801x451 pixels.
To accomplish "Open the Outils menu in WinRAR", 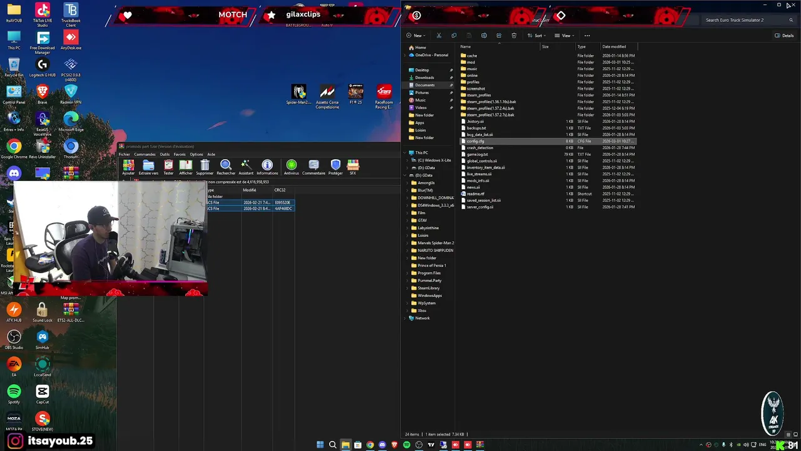I will pyautogui.click(x=165, y=154).
